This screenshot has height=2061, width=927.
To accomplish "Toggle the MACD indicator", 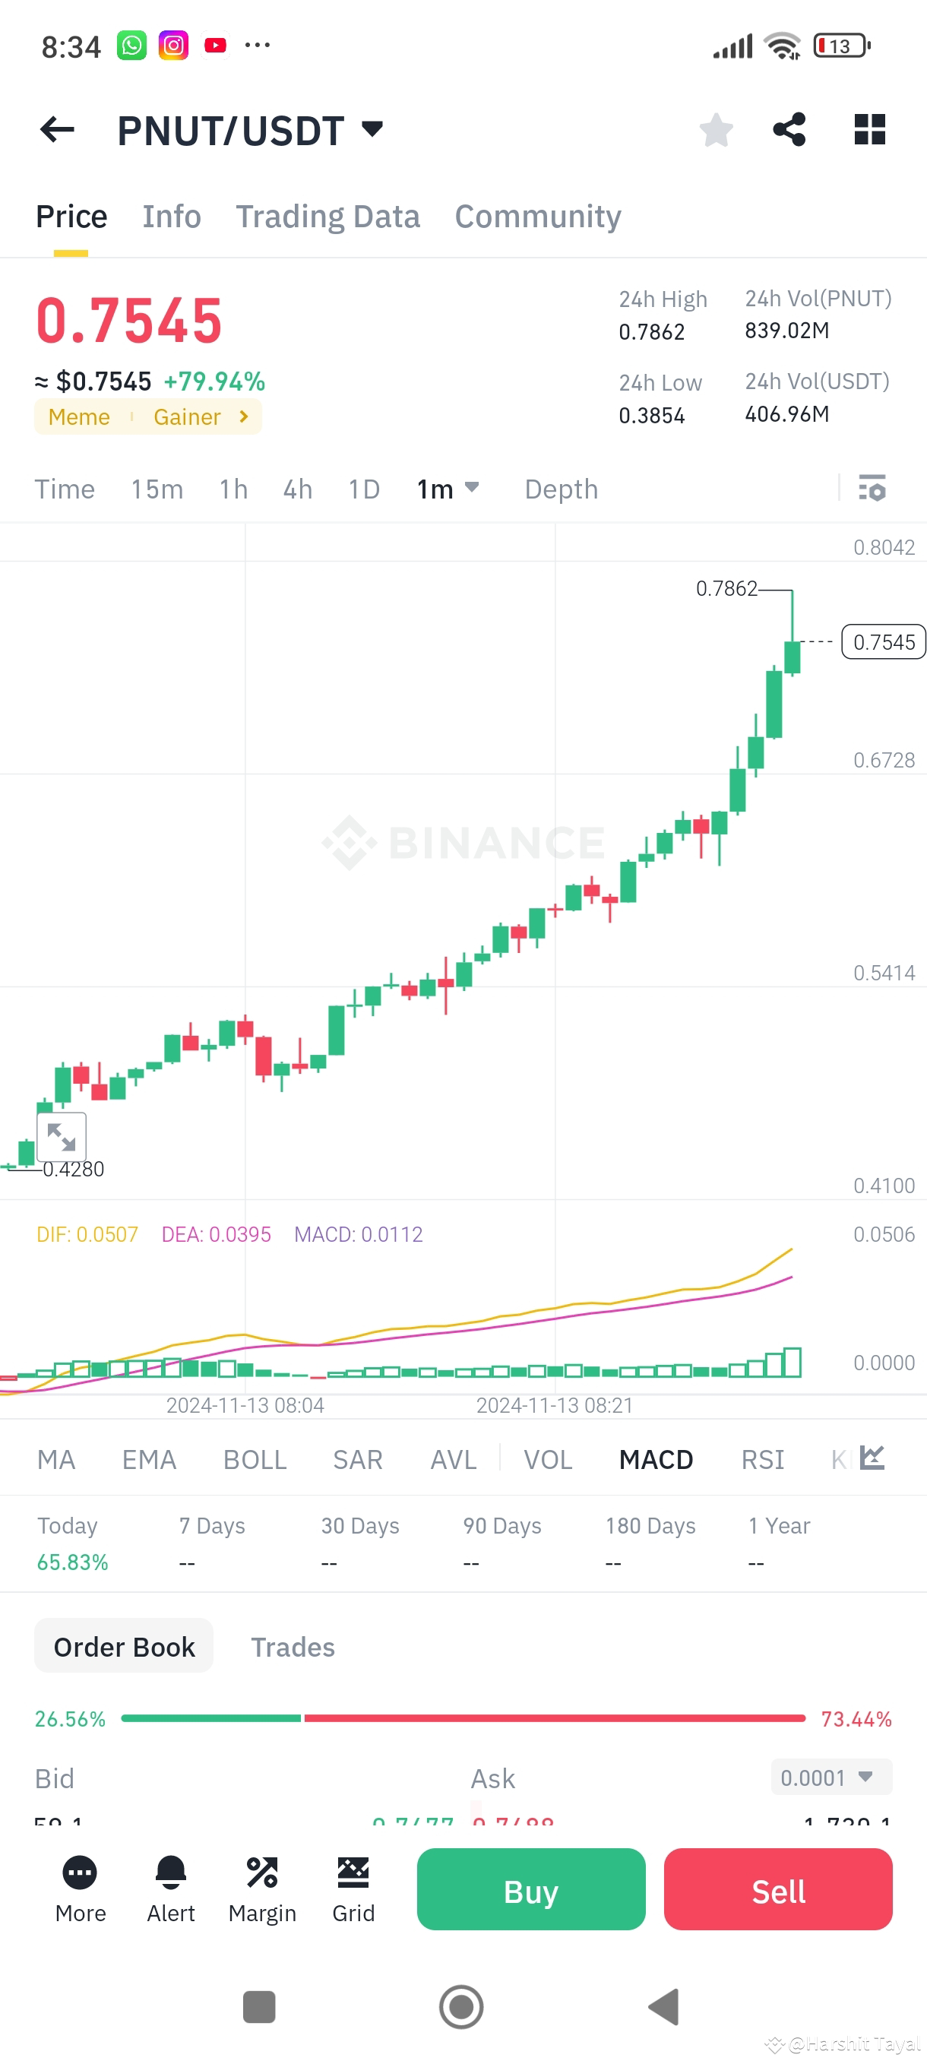I will [655, 1459].
